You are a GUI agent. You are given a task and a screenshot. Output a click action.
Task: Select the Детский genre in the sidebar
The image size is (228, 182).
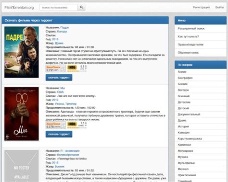(x=201, y=108)
